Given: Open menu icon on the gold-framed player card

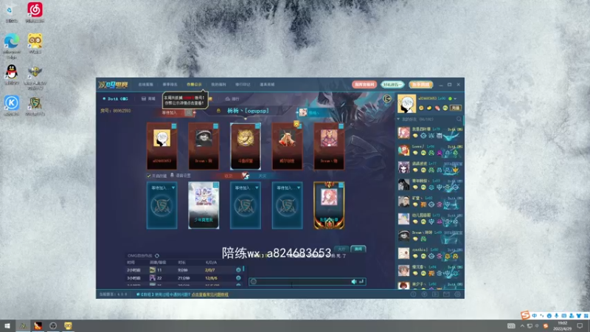Looking at the screenshot, I should 341,185.
